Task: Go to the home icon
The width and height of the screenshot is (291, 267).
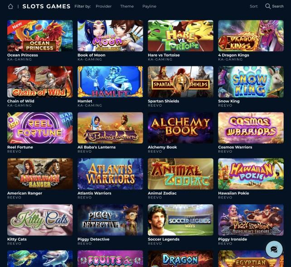Action: [10, 6]
